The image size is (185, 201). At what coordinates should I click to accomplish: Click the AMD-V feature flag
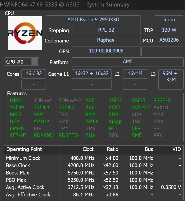coord(41,121)
